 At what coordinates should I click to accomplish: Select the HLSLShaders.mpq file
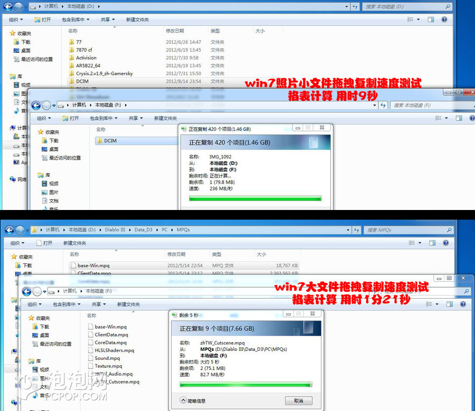point(114,350)
